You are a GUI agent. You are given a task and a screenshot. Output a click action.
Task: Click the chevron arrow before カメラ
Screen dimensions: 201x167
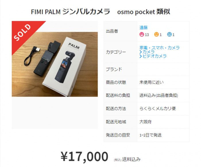[141, 52]
